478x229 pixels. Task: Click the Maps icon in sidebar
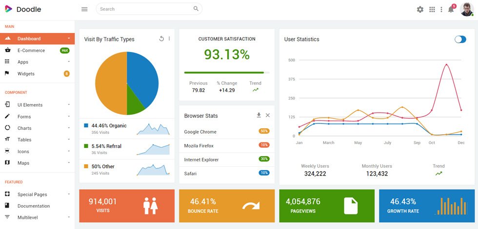coord(7,162)
